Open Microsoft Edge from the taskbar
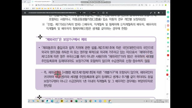The width and height of the screenshot is (192, 108). (x=52, y=101)
